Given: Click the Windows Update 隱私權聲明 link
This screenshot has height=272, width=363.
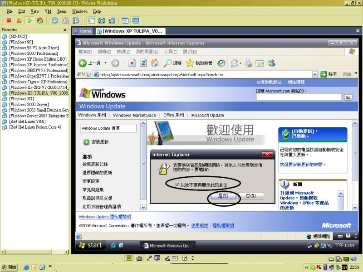Looking at the screenshot, I should tap(105, 217).
